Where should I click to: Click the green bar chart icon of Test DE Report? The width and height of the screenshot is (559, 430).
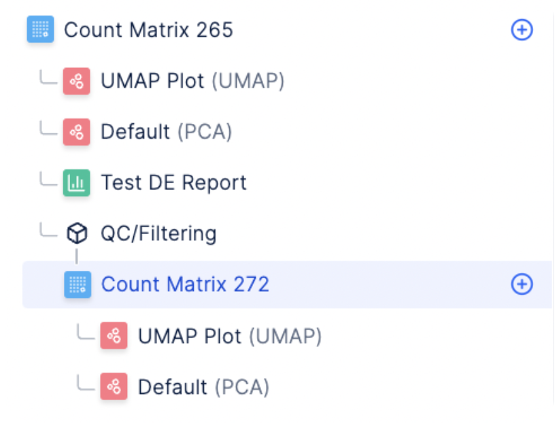click(x=77, y=183)
